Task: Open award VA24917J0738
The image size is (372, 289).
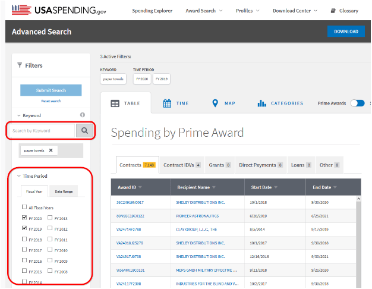Action: point(128,256)
